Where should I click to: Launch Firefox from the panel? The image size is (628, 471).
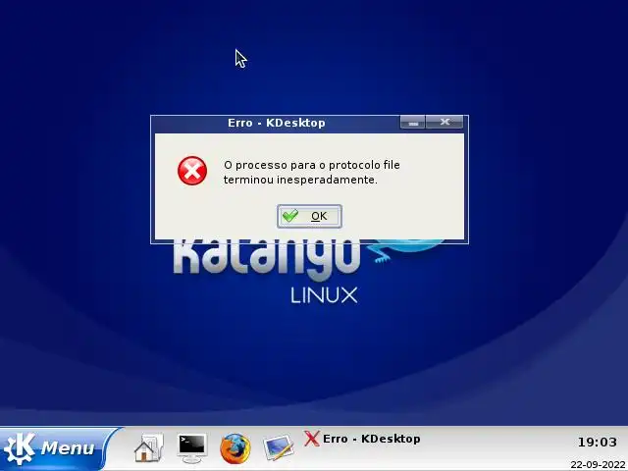[235, 448]
